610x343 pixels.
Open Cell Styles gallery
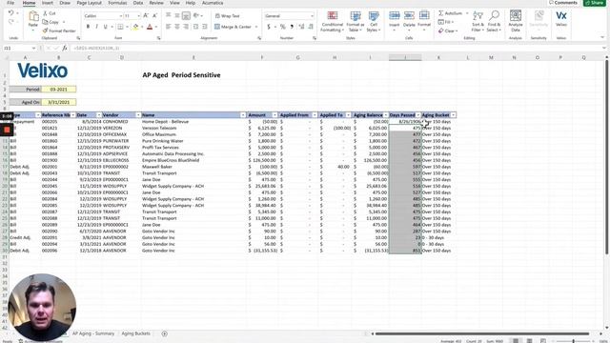pyautogui.click(x=373, y=21)
